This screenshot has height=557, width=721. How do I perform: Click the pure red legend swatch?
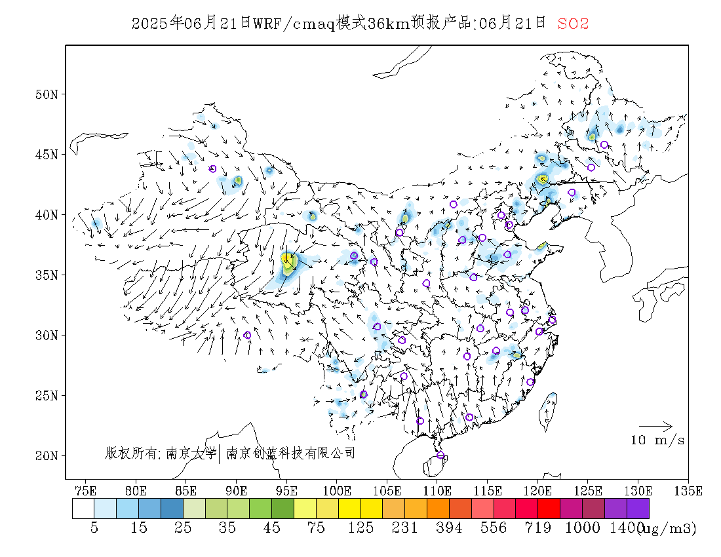pos(549,509)
